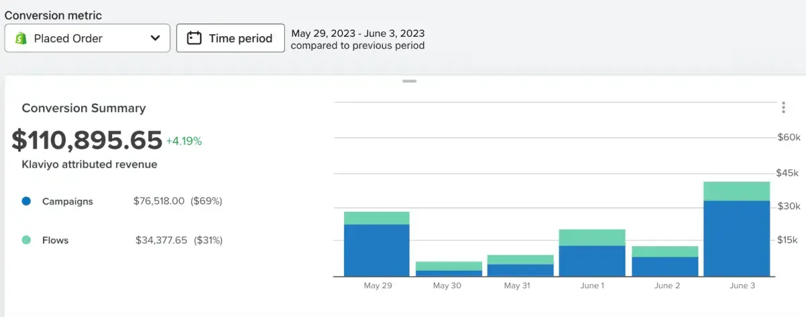Toggle the Campaigns series legend label
The height and width of the screenshot is (317, 806).
(67, 201)
